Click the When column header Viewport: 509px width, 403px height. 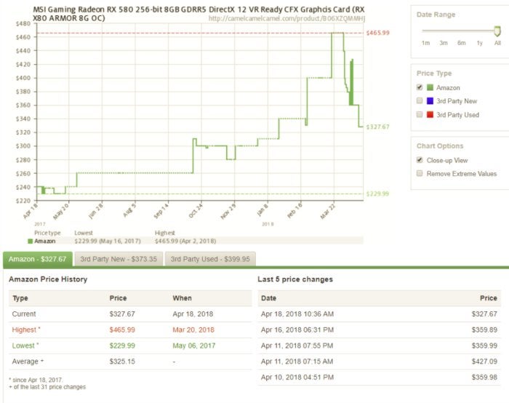pyautogui.click(x=182, y=298)
